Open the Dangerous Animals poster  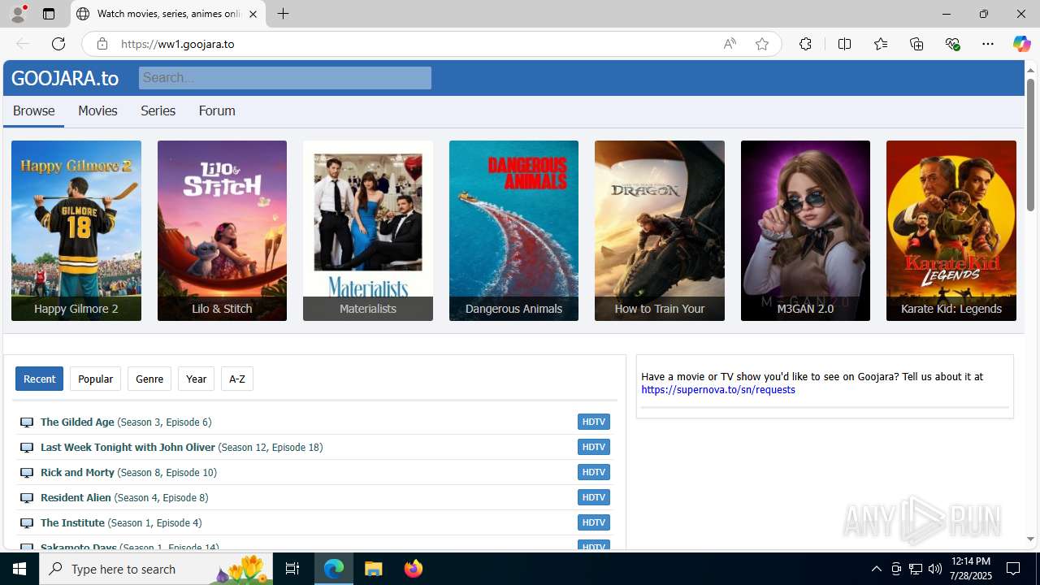coord(513,231)
